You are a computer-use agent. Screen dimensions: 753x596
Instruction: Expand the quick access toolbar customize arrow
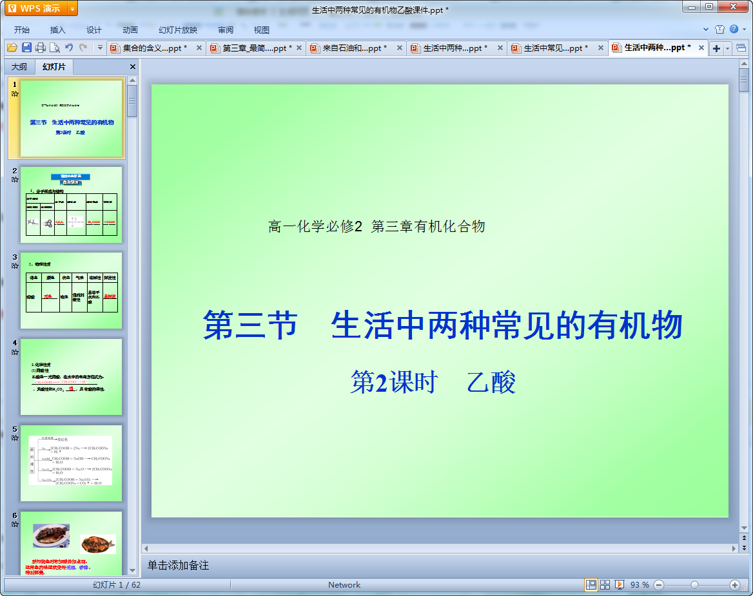[x=100, y=48]
